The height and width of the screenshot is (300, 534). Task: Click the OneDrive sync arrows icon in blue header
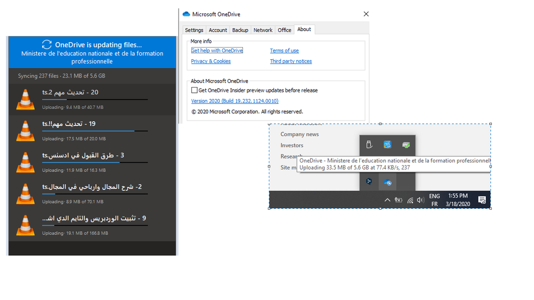click(x=47, y=44)
